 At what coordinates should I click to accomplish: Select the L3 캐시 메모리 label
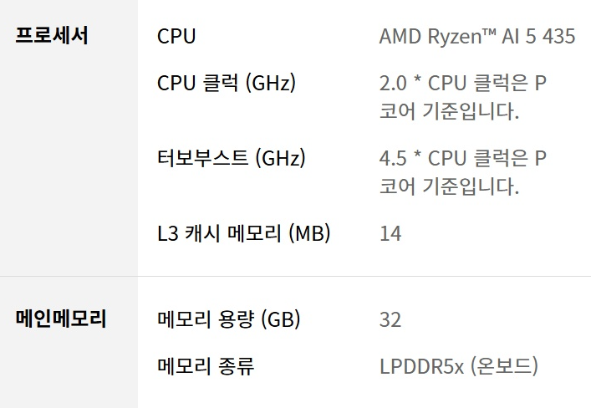click(219, 233)
